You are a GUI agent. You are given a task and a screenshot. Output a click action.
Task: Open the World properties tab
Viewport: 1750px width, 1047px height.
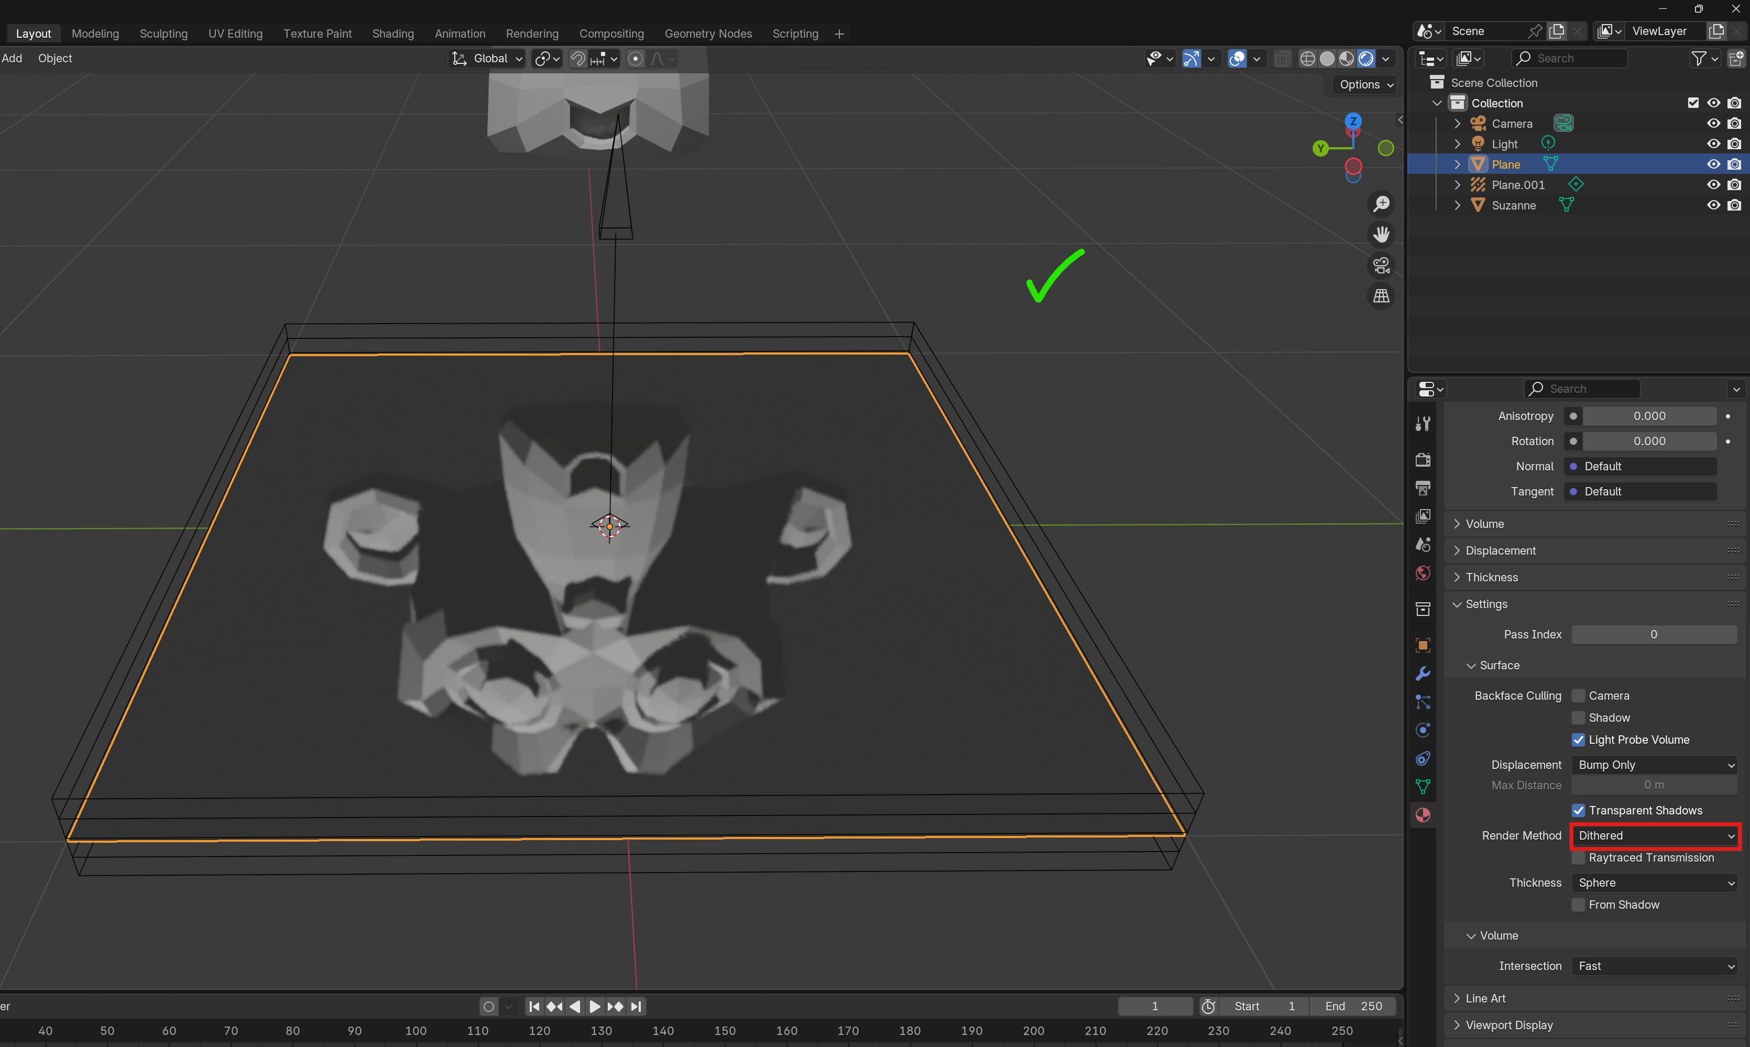pos(1423,573)
